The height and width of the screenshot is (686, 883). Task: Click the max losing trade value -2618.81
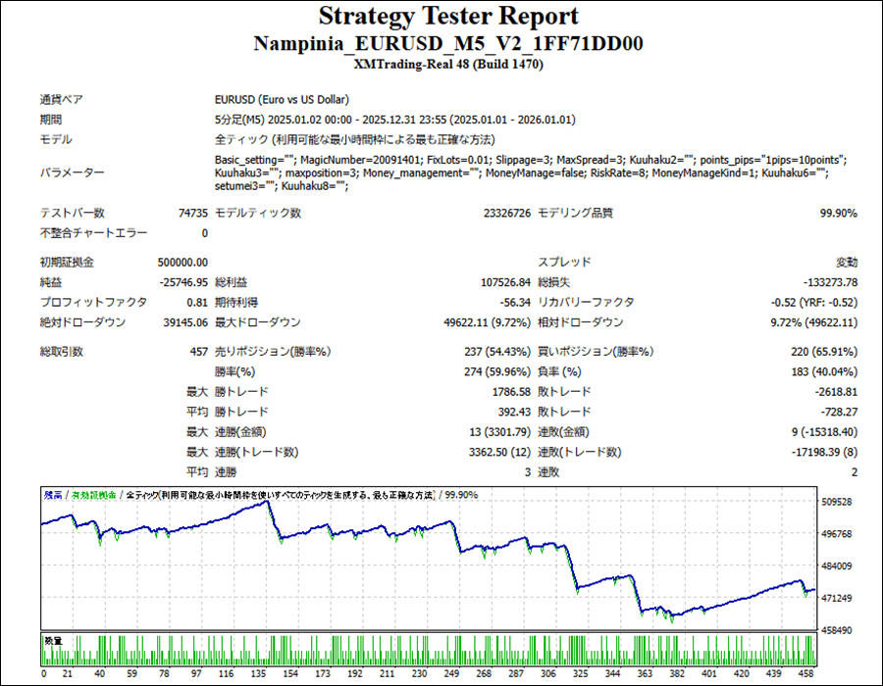tap(830, 392)
